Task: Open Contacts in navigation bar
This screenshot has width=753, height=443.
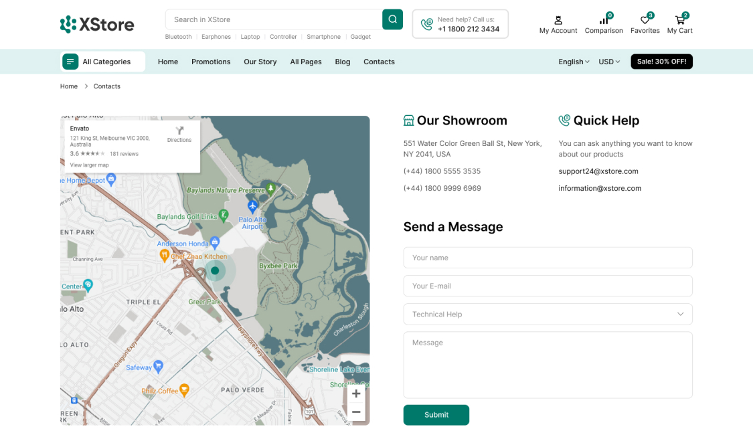Action: (379, 62)
